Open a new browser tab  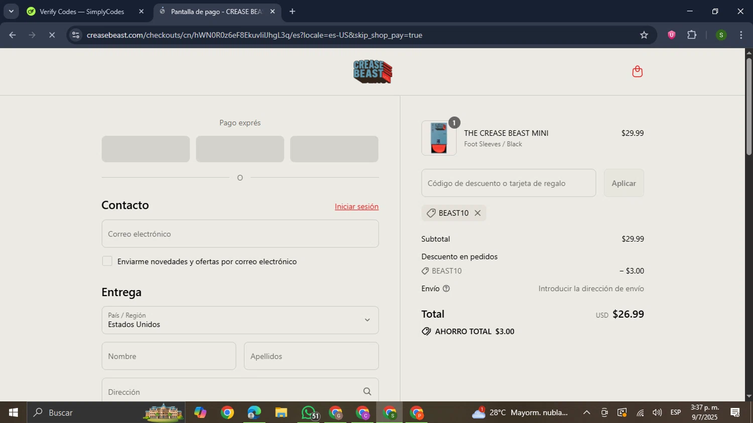tap(292, 11)
